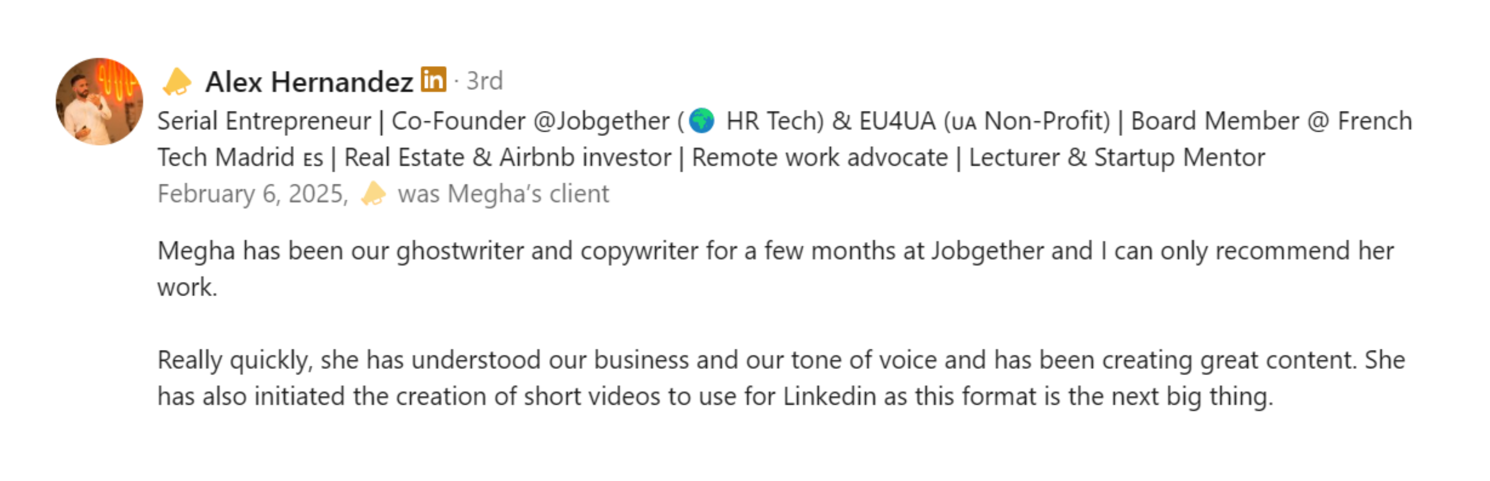
Task: Click the February 6, 2025 date
Action: click(x=253, y=194)
